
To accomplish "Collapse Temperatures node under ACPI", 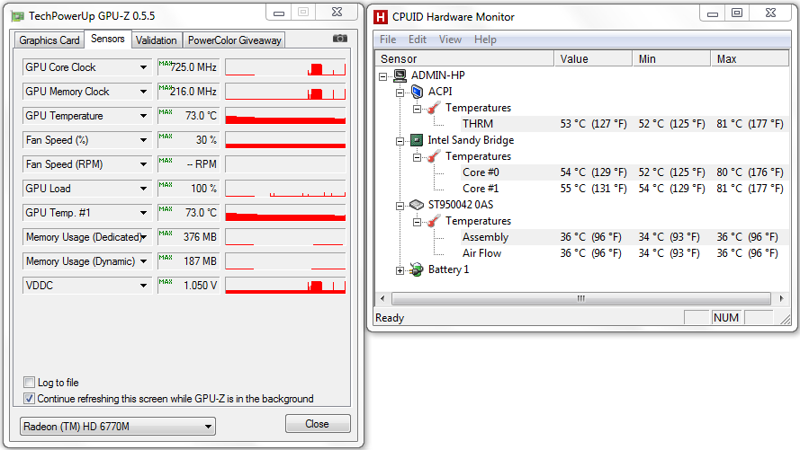I will (x=417, y=109).
